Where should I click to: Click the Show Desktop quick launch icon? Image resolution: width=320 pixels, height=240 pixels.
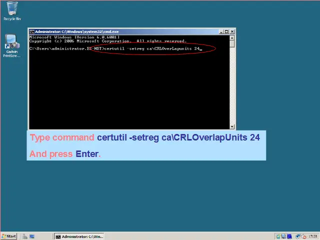pos(32,236)
